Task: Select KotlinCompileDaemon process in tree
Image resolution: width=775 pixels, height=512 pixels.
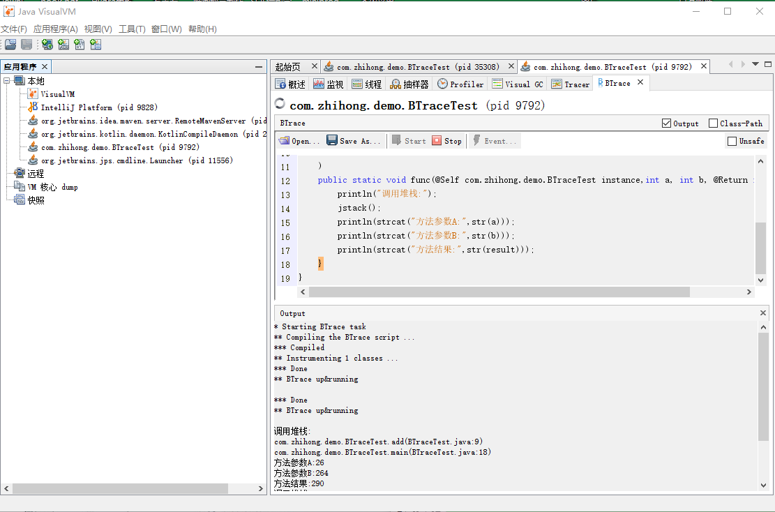Action: pos(153,134)
